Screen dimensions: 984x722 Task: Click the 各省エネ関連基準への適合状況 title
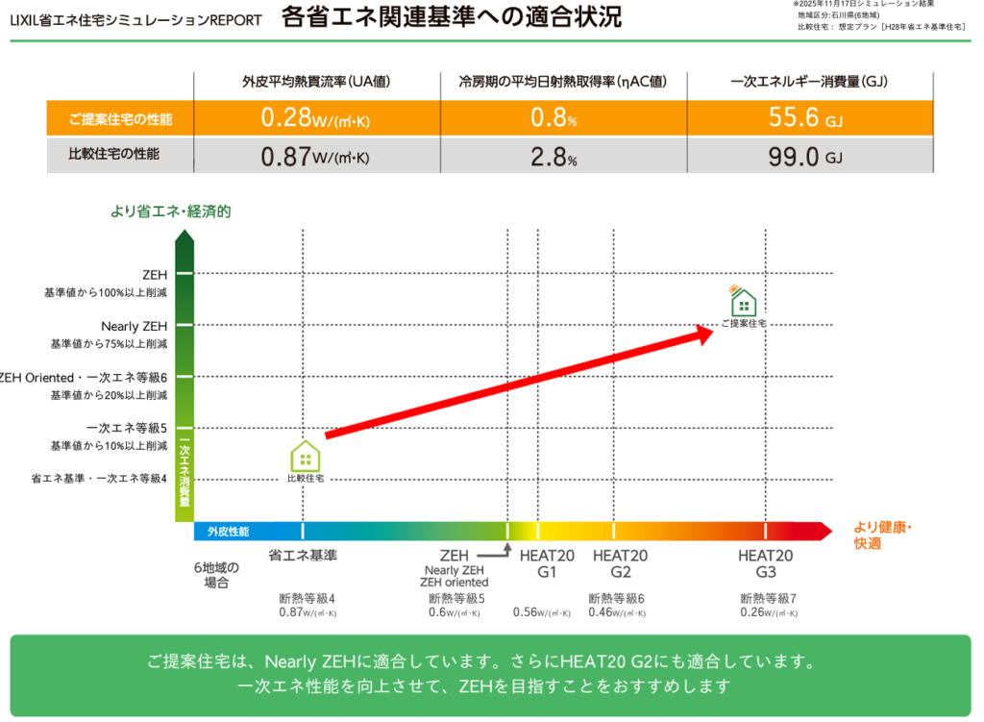452,17
